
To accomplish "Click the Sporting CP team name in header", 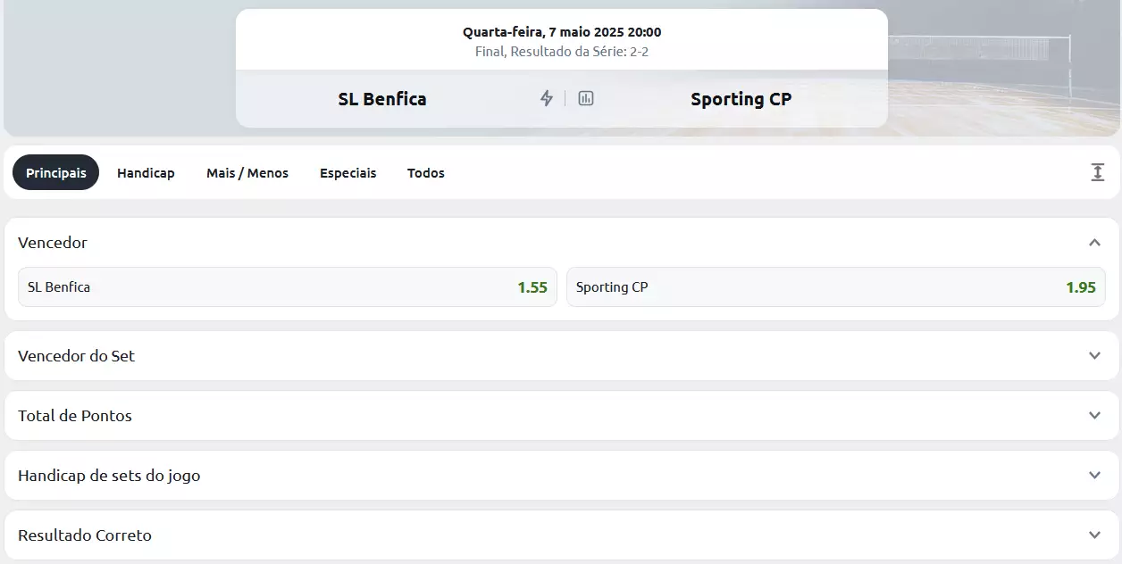I will (x=741, y=99).
